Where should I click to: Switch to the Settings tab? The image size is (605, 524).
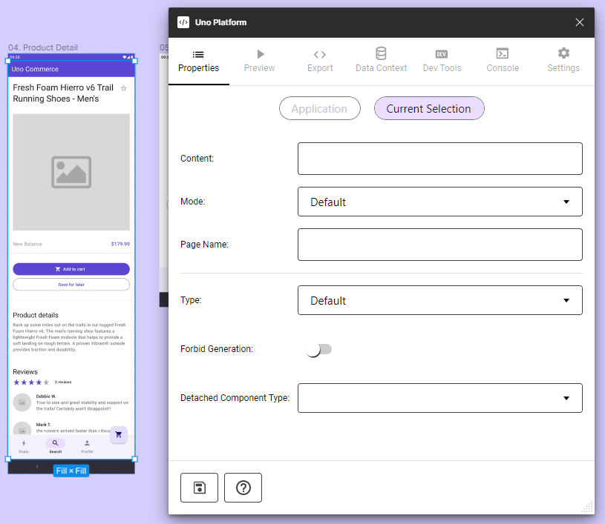pyautogui.click(x=563, y=61)
